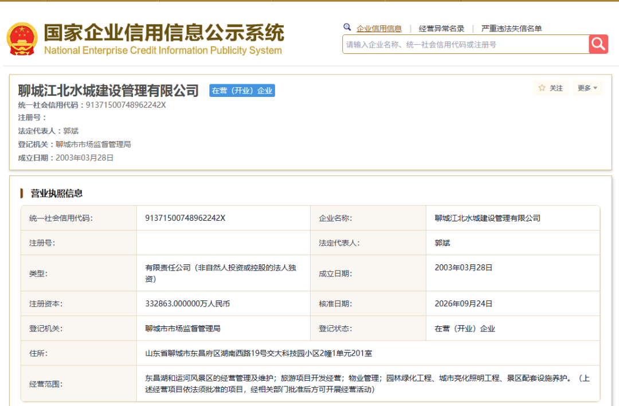Click the 登记状态: table label
Screen dimensions: 619x406
pyautogui.click(x=335, y=328)
